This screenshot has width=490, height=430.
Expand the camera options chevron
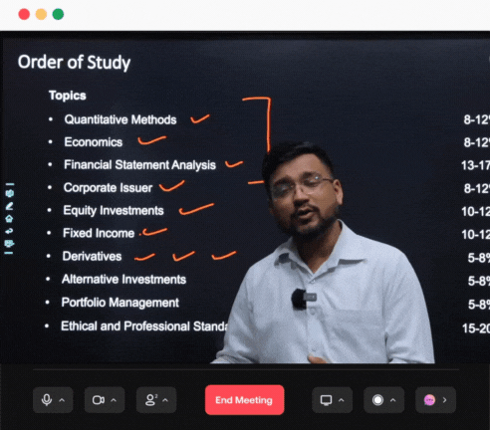click(114, 400)
